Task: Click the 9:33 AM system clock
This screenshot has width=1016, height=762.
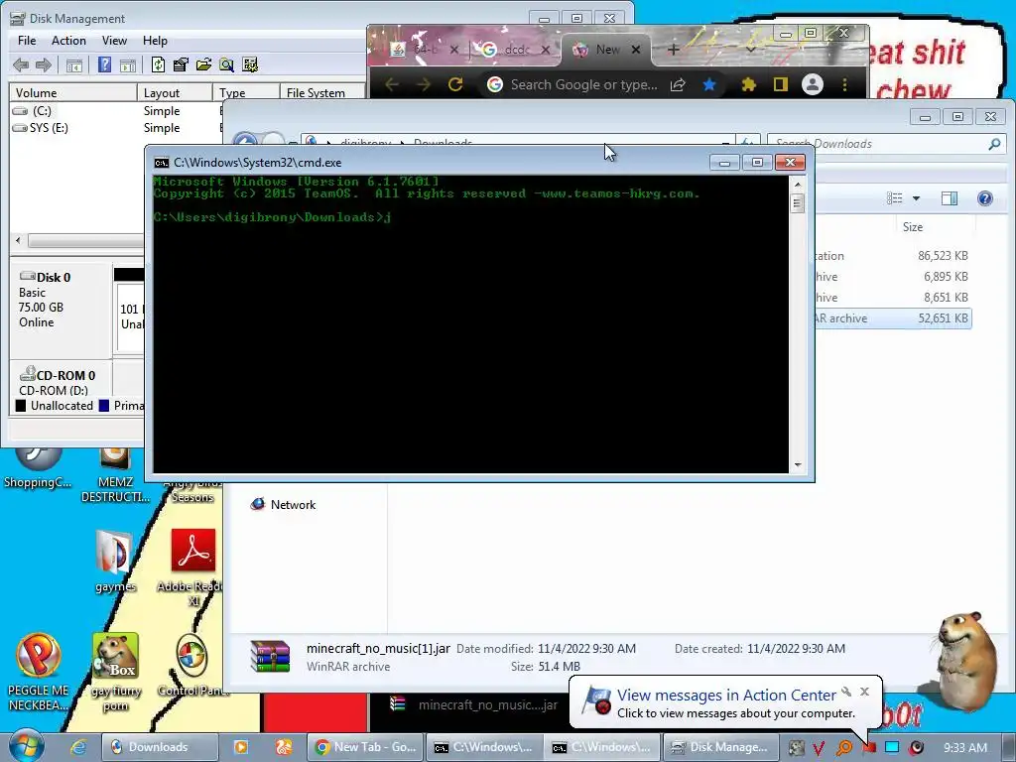Action: pyautogui.click(x=965, y=748)
